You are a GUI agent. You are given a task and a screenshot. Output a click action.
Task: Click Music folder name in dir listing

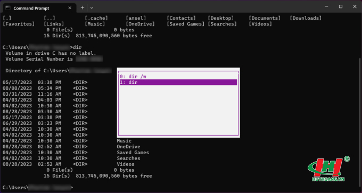point(124,141)
